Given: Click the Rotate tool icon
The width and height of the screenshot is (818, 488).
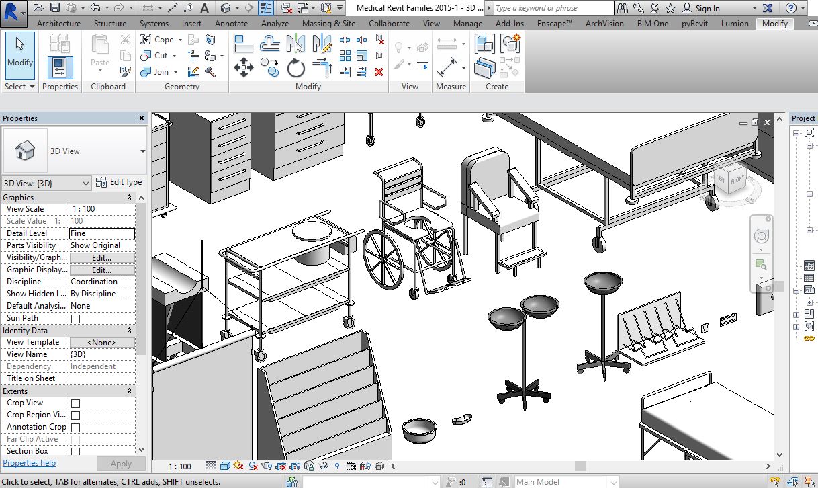Looking at the screenshot, I should (296, 68).
